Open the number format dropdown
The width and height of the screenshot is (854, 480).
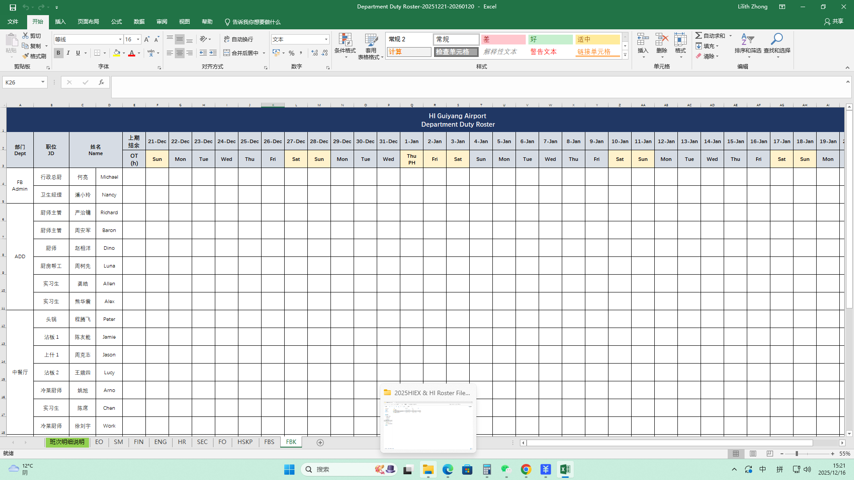(x=326, y=40)
